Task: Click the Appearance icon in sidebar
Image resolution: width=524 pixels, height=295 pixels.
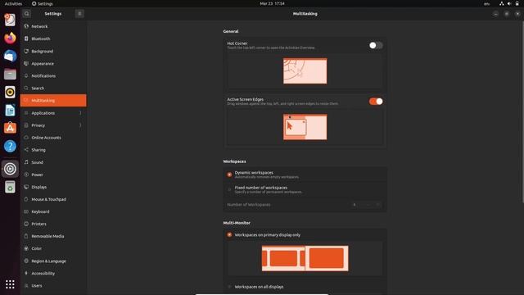Action: click(26, 63)
